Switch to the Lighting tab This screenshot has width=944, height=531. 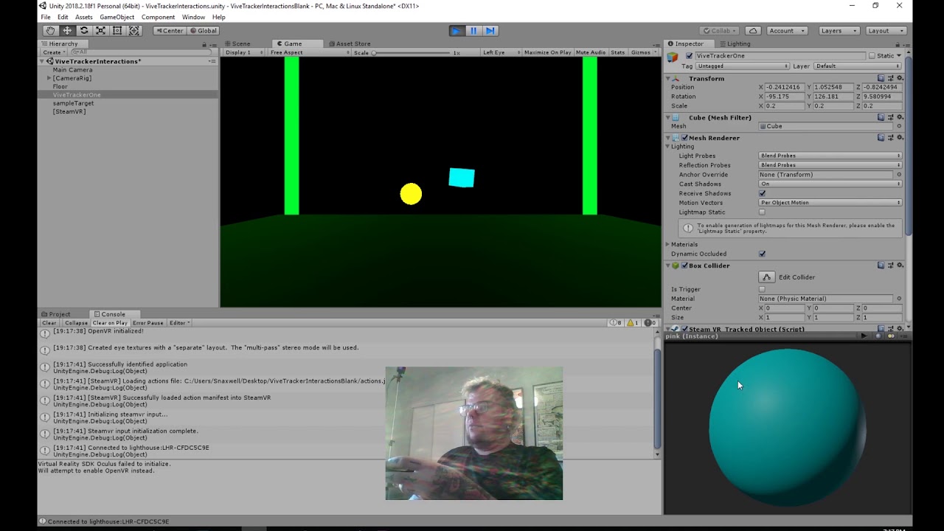(x=735, y=44)
